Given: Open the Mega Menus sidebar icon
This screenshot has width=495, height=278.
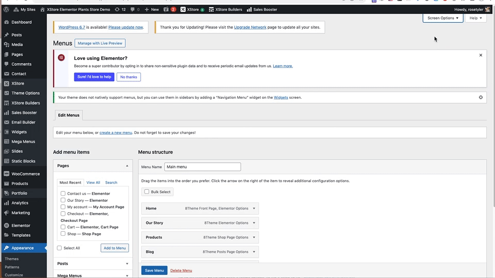Looking at the screenshot, I should pos(7,142).
